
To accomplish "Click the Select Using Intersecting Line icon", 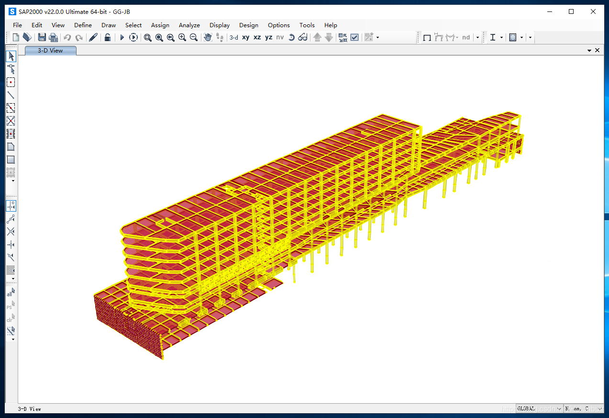I will pos(11,331).
